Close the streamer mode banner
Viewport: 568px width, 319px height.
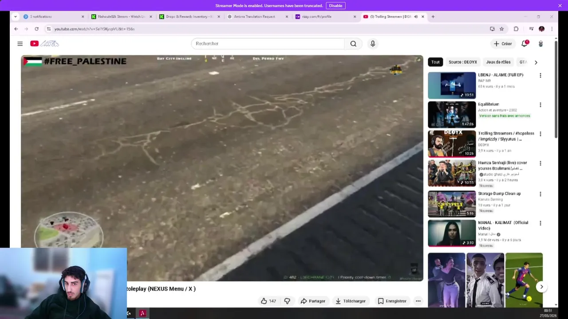tap(560, 5)
